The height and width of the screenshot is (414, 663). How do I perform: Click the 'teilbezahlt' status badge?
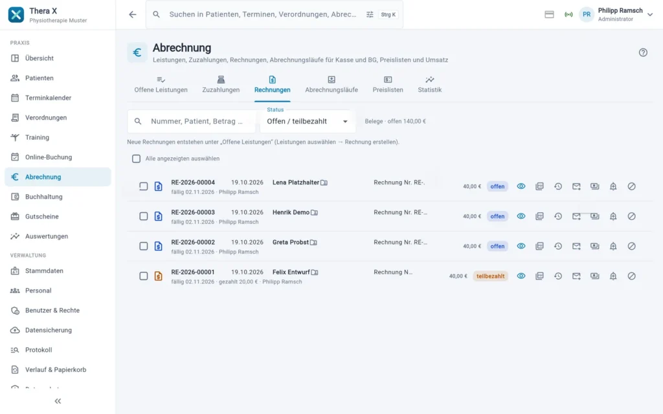tap(491, 276)
